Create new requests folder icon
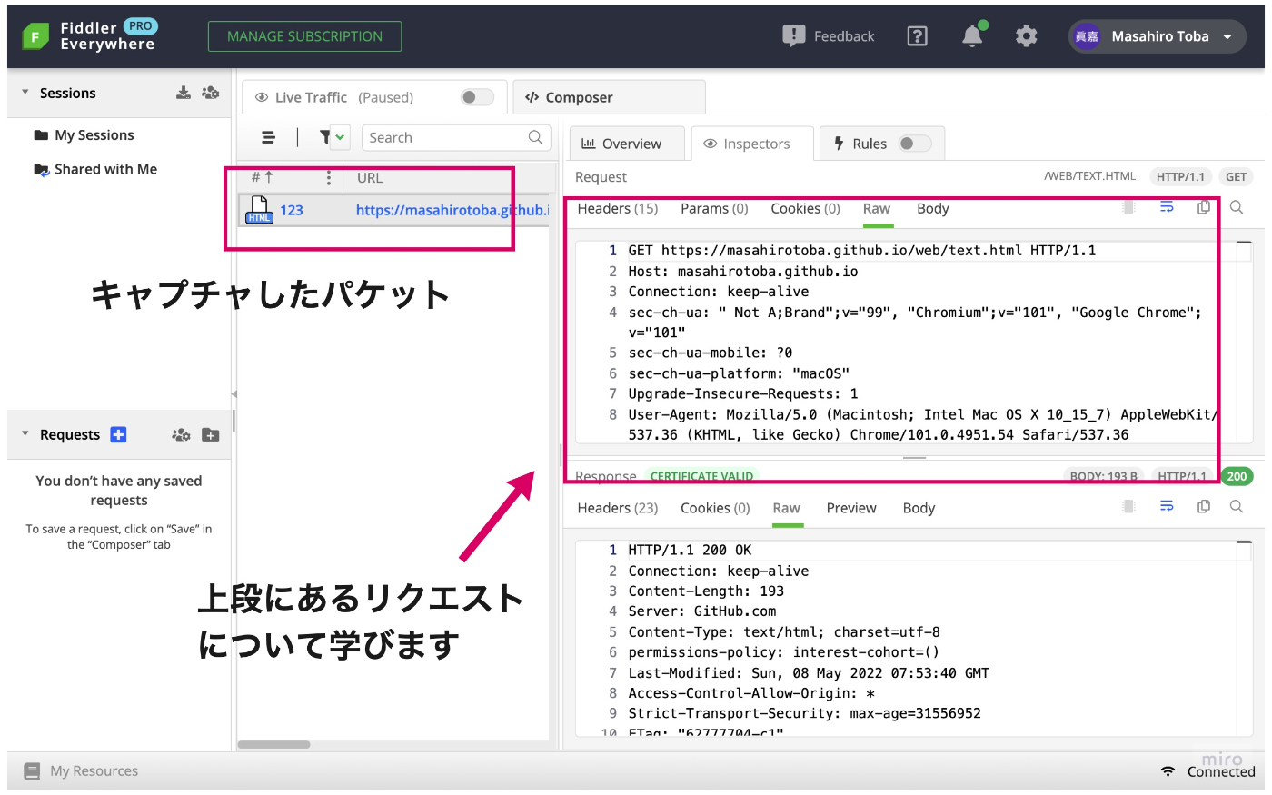1272x795 pixels. point(210,434)
